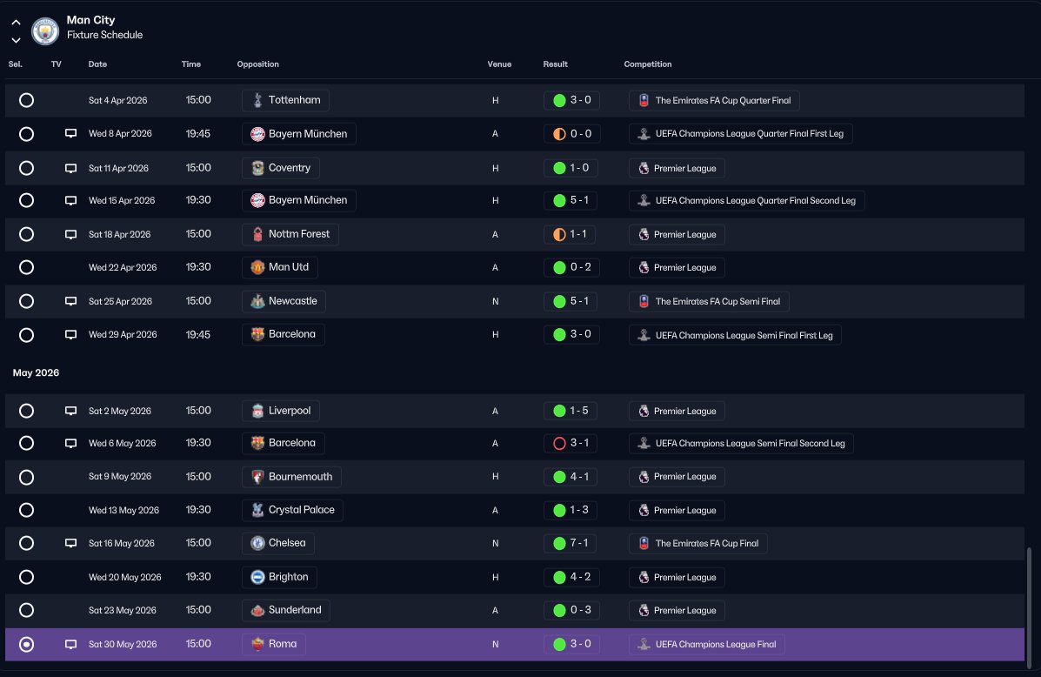Click the red loss indicator for Barcelona 3-1
Image resolution: width=1041 pixels, height=677 pixels.
point(560,443)
